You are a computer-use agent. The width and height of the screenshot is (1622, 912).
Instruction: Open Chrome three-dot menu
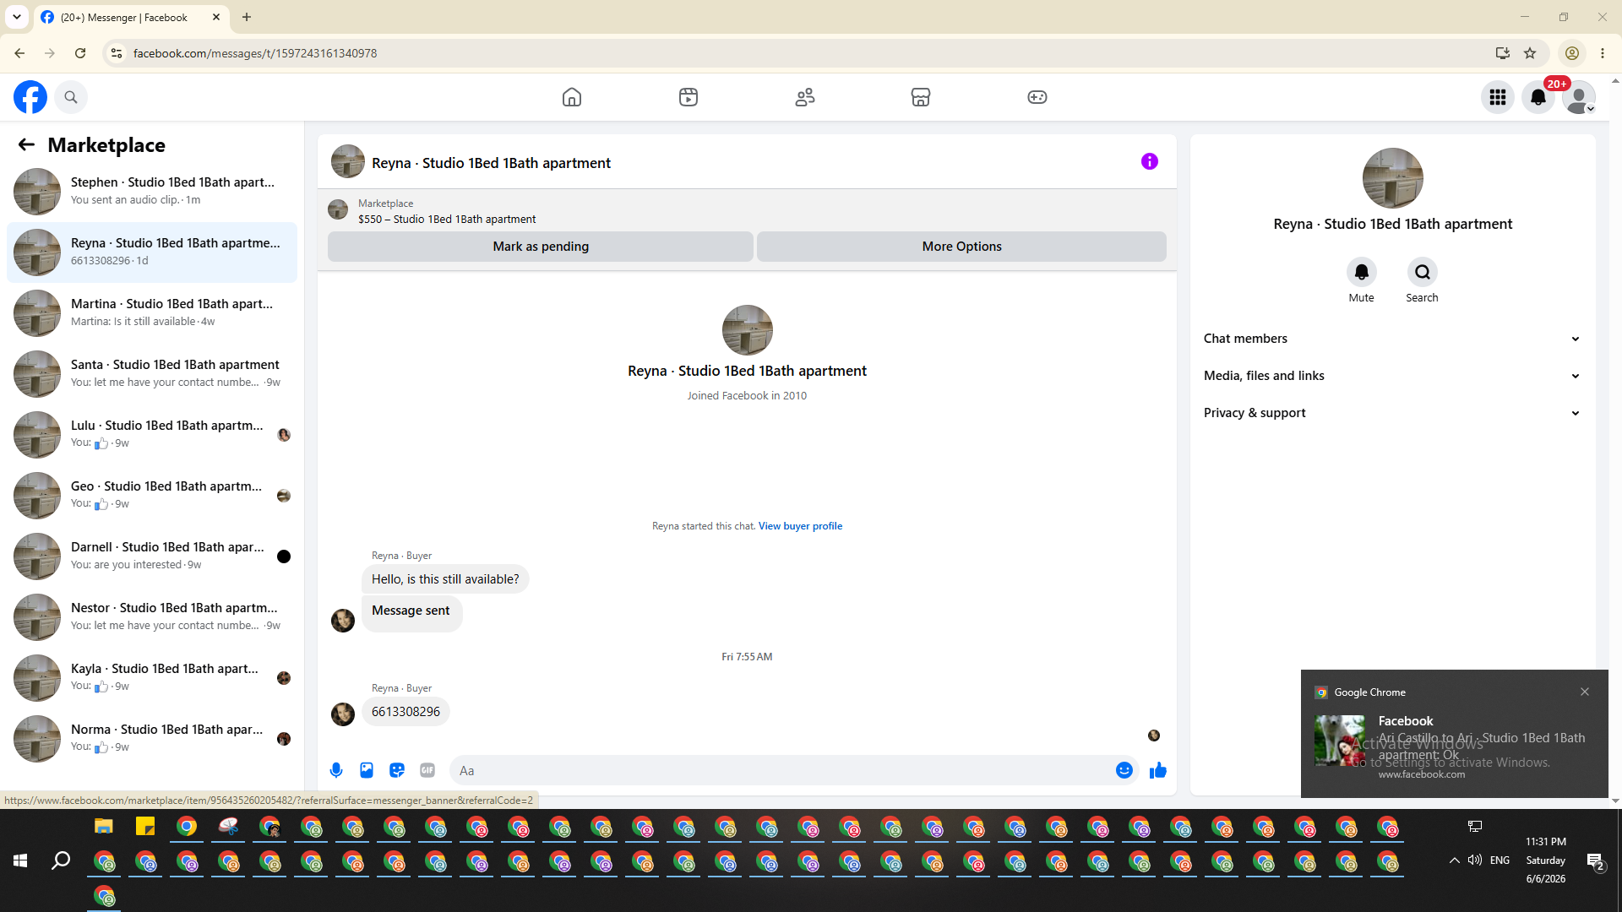(1603, 53)
